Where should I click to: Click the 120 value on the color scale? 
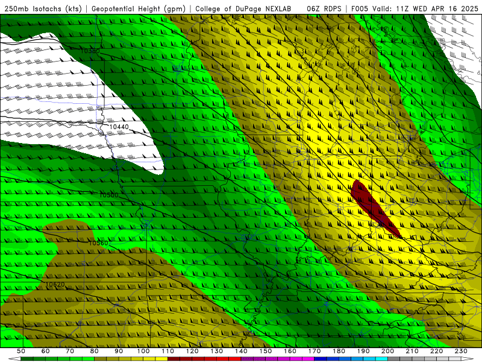[192, 351]
